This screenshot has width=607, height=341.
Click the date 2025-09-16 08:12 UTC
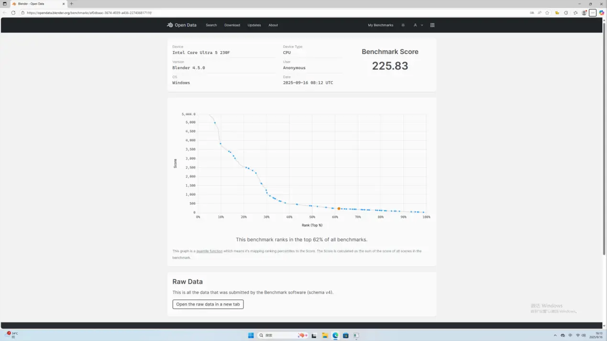(x=308, y=83)
